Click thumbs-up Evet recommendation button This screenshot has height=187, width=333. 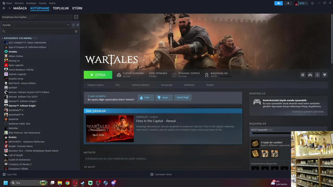click(146, 97)
